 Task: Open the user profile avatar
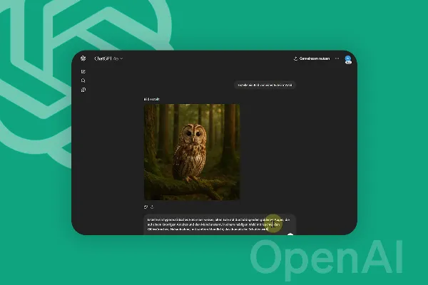348,59
